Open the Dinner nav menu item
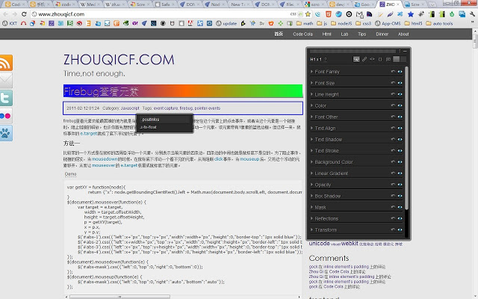 [382, 34]
